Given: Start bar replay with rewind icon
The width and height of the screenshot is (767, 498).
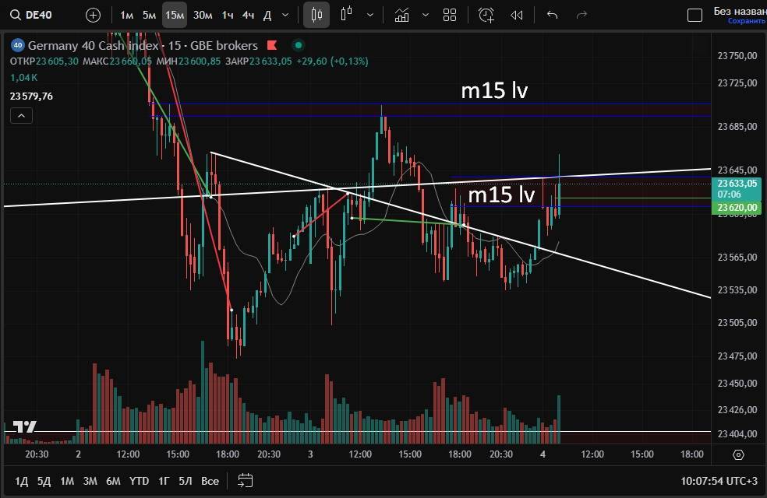Looking at the screenshot, I should pos(516,15).
